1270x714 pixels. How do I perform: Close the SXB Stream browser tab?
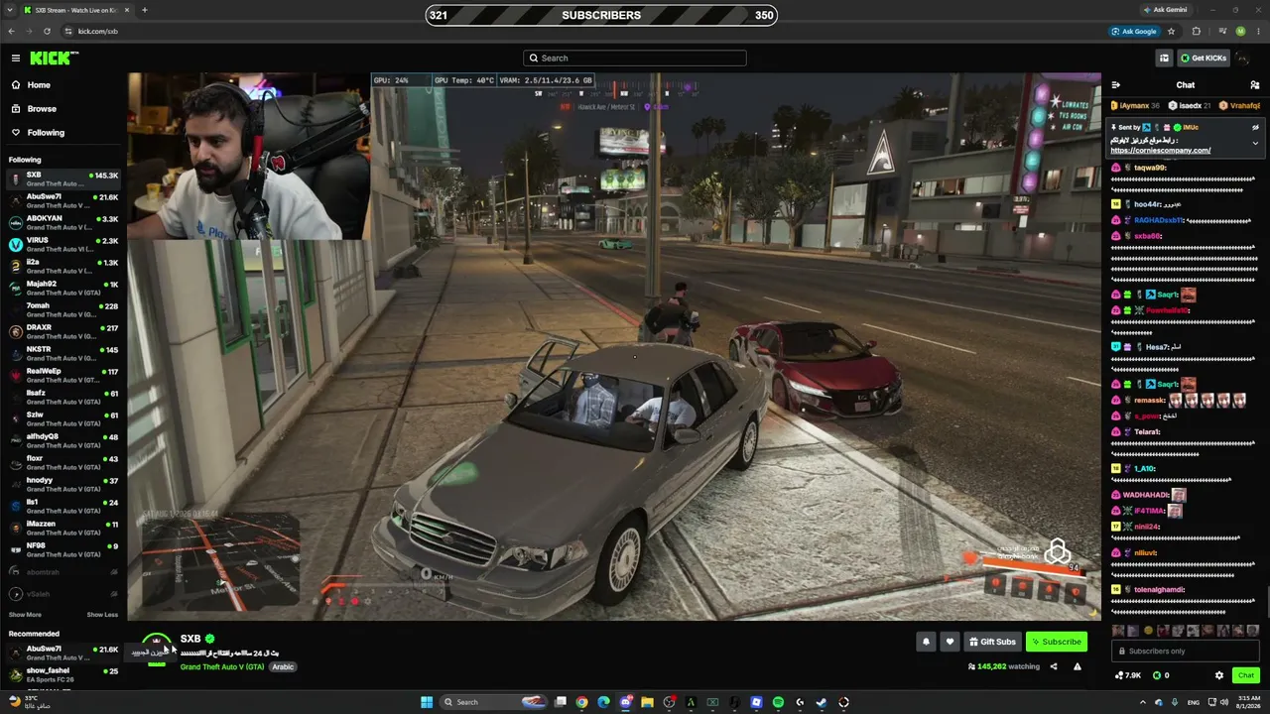tap(127, 10)
